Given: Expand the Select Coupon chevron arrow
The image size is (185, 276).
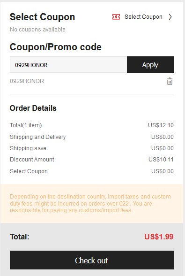Looking at the screenshot, I should pyautogui.click(x=170, y=17).
